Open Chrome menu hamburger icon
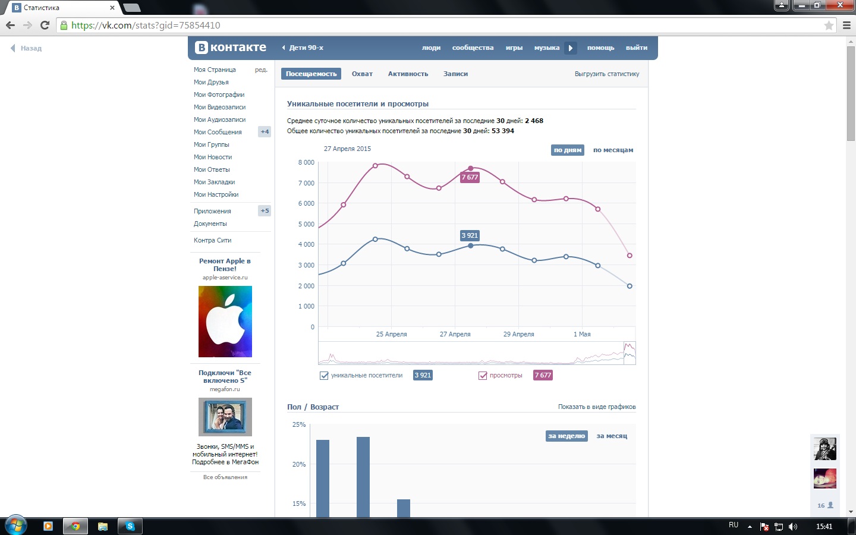This screenshot has width=856, height=535. tap(846, 25)
